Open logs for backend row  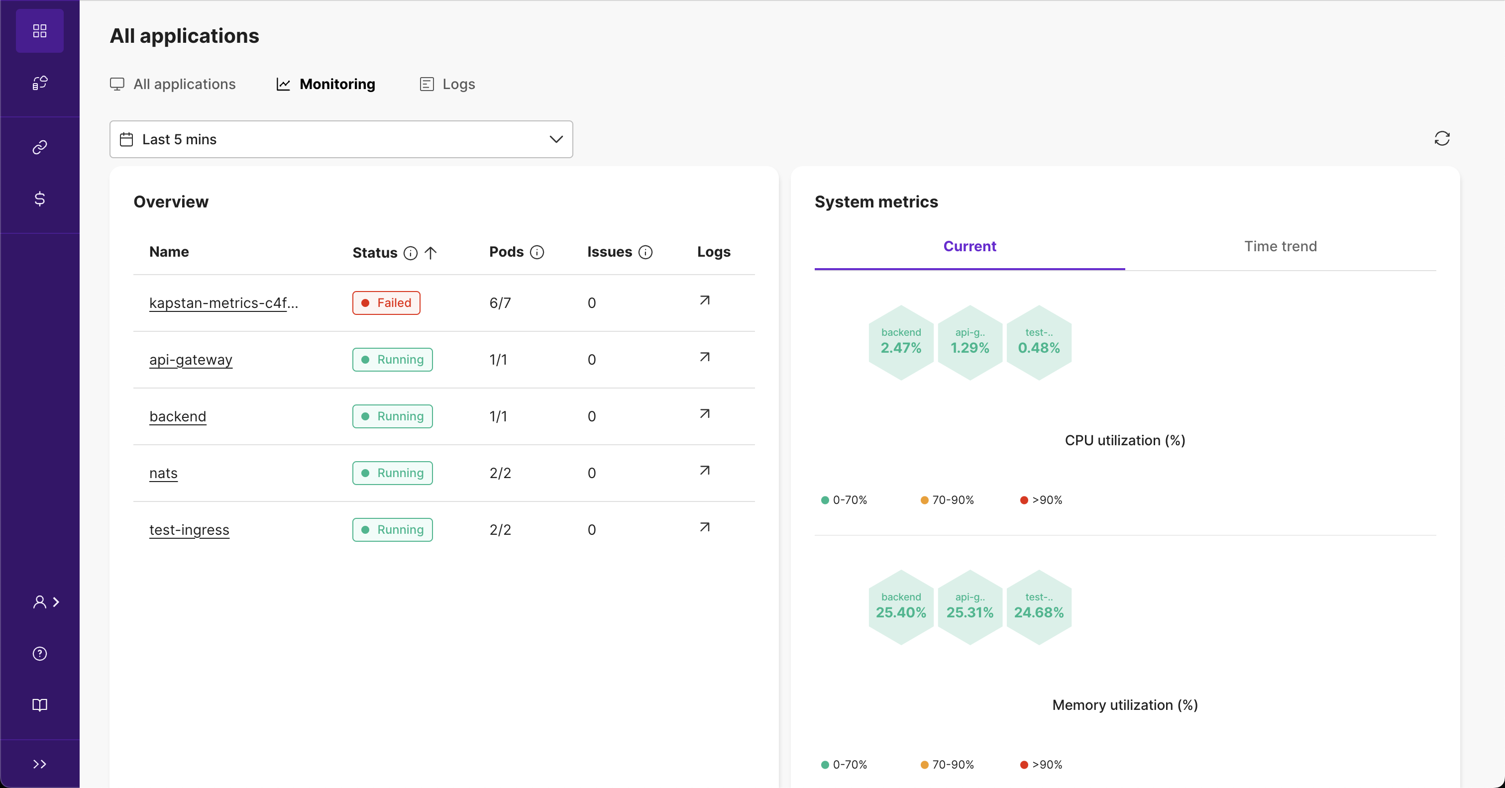(x=705, y=414)
